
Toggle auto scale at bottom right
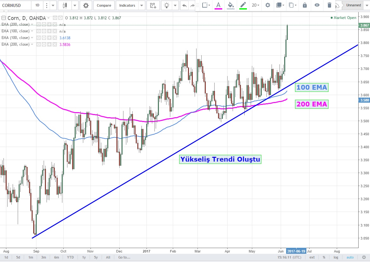(x=350, y=257)
